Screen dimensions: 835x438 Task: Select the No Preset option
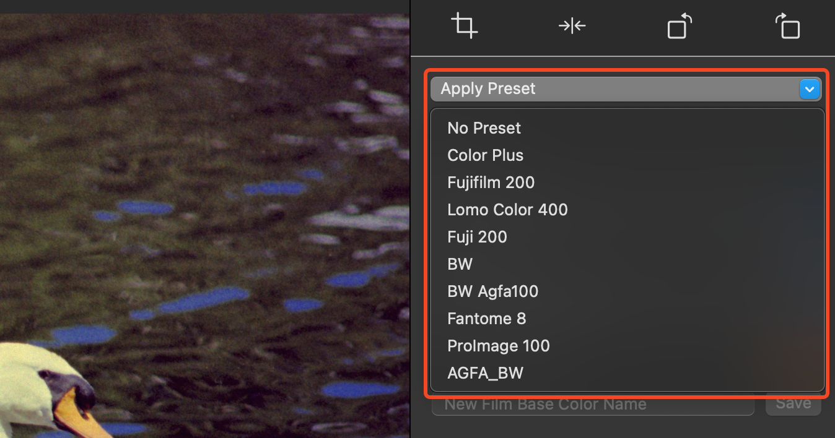pyautogui.click(x=484, y=127)
